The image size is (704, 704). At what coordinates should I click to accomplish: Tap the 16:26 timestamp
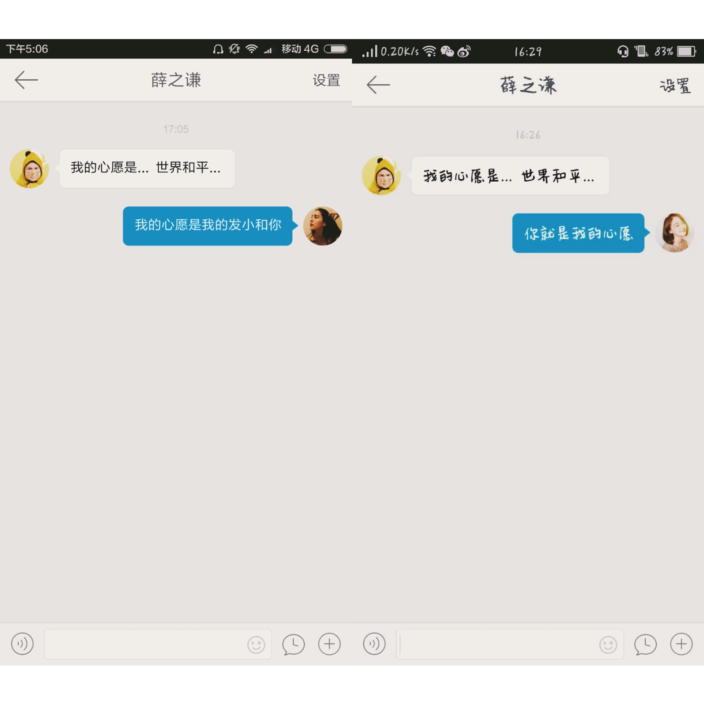pyautogui.click(x=528, y=135)
